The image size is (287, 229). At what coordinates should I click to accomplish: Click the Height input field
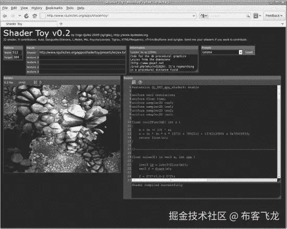click(18, 57)
